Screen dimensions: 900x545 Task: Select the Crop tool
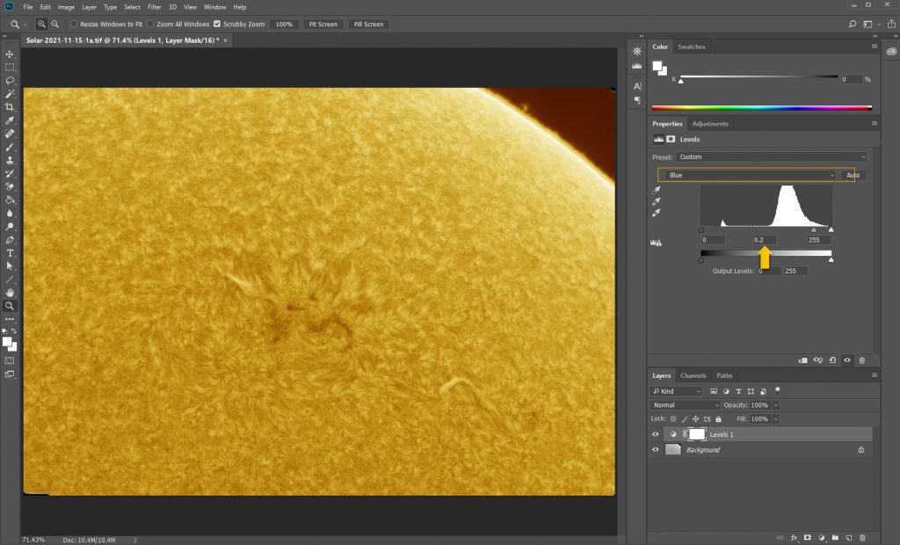10,106
